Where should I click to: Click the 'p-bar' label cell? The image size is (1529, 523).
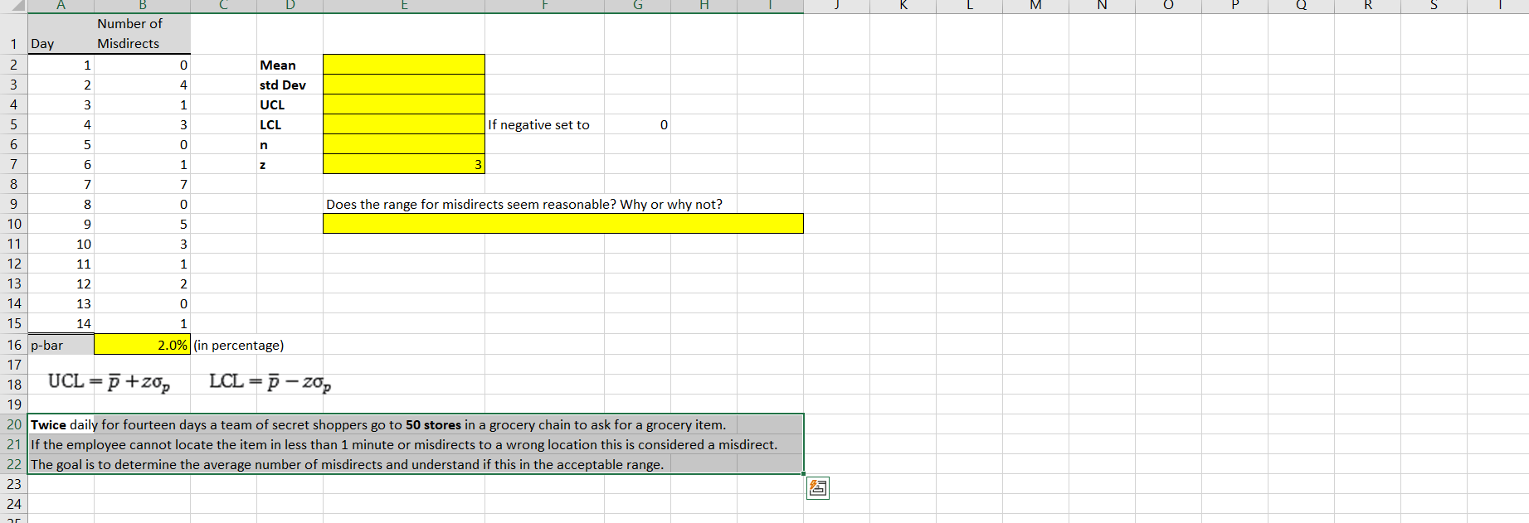(61, 345)
